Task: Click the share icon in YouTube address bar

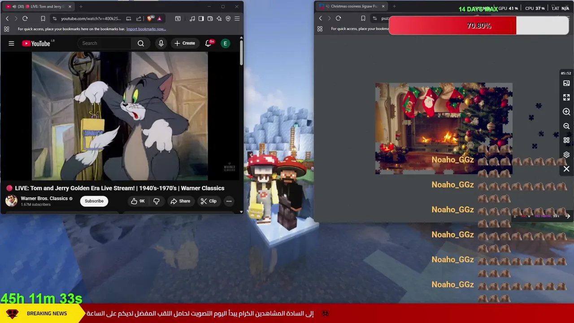Action: click(x=139, y=18)
